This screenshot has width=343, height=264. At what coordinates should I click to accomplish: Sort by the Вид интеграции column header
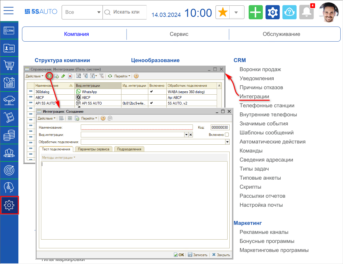coord(98,86)
